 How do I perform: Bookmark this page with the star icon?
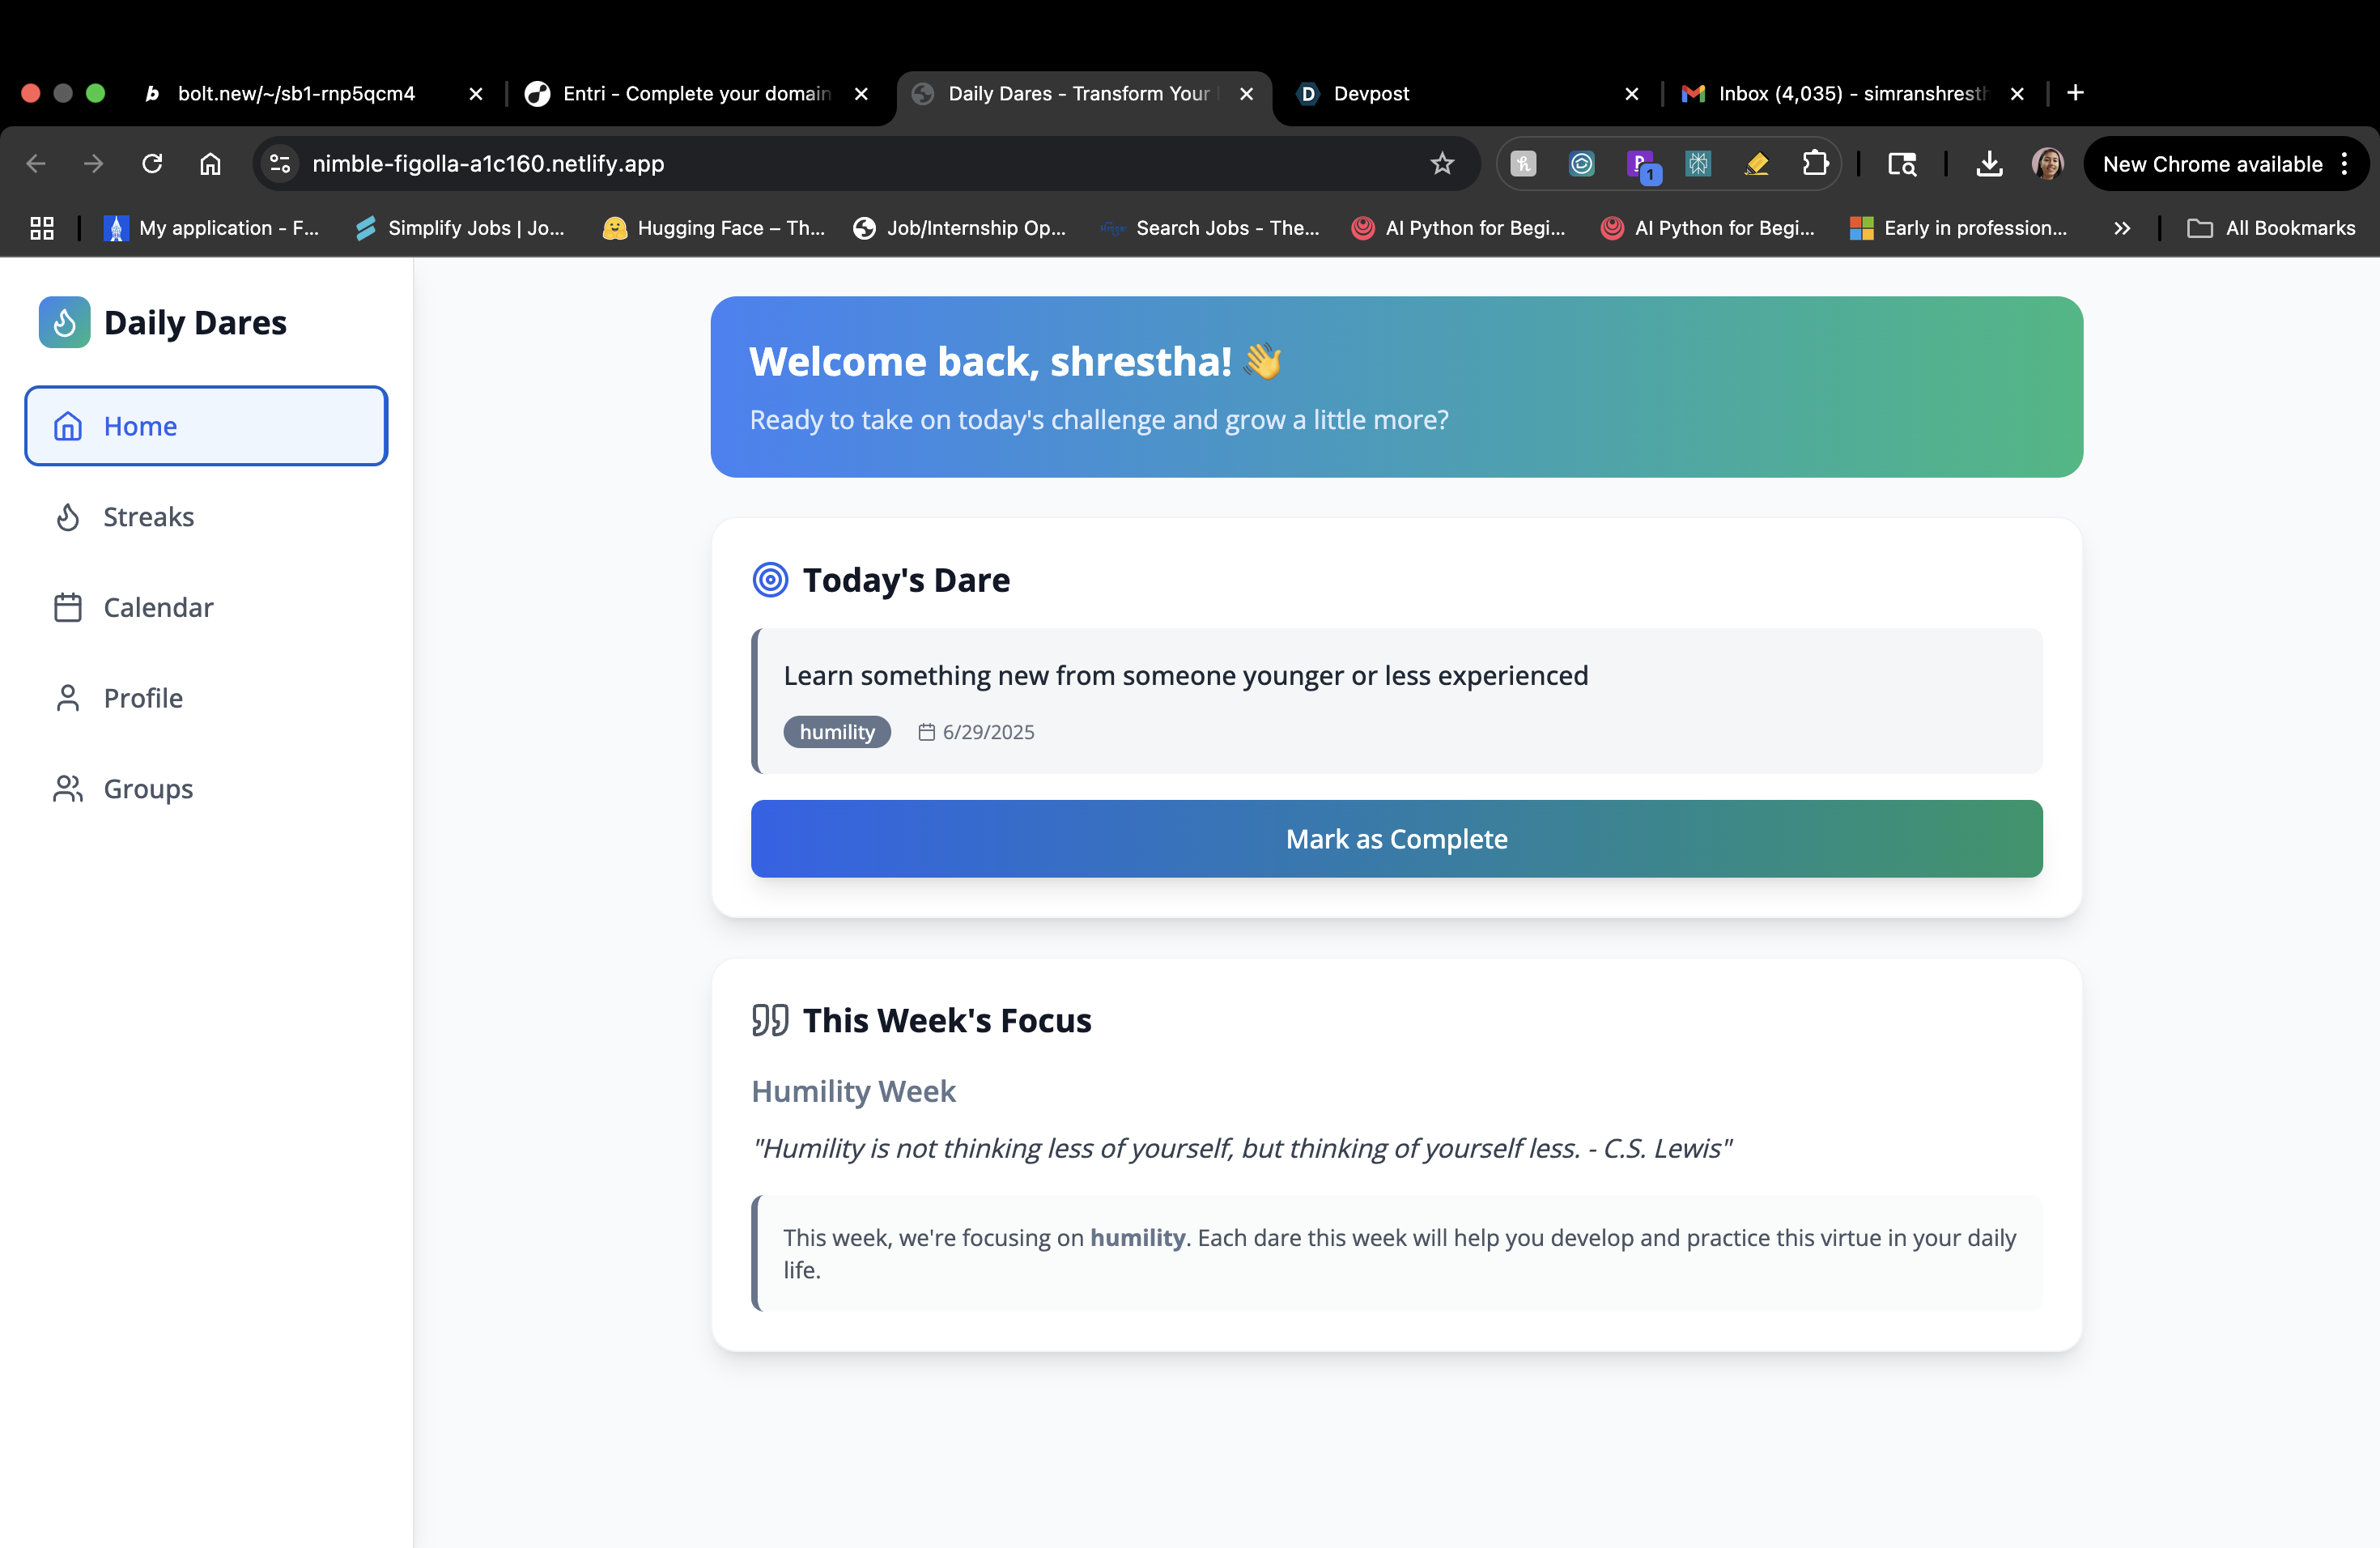click(x=1441, y=163)
